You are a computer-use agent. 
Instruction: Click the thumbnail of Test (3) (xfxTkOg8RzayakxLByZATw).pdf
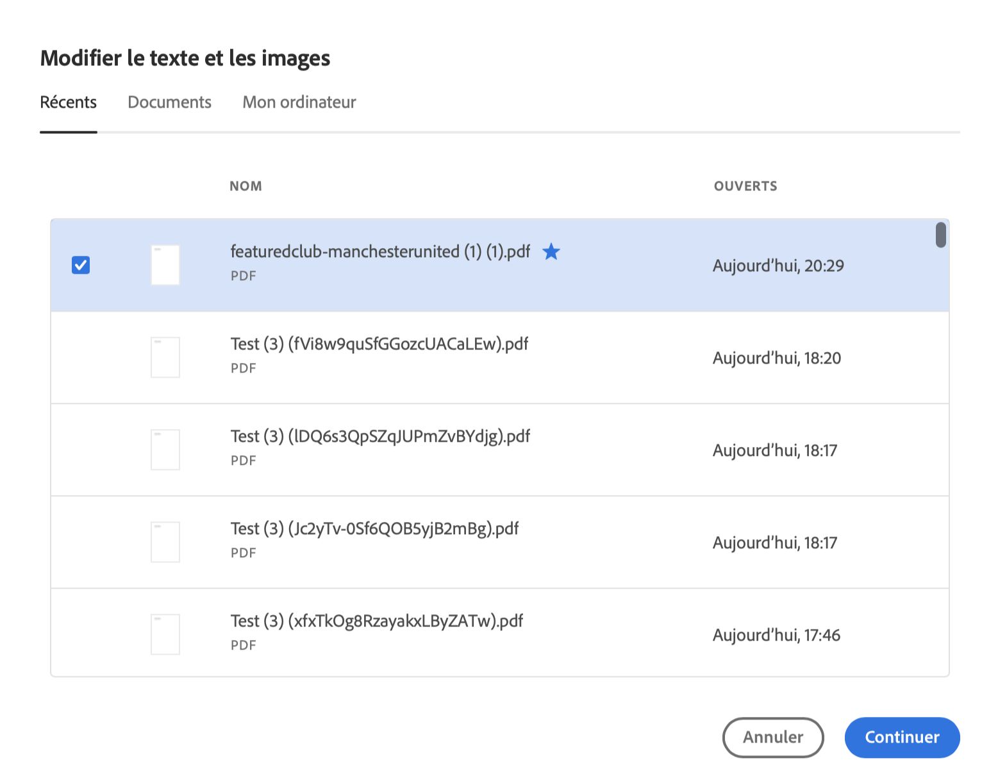click(165, 634)
